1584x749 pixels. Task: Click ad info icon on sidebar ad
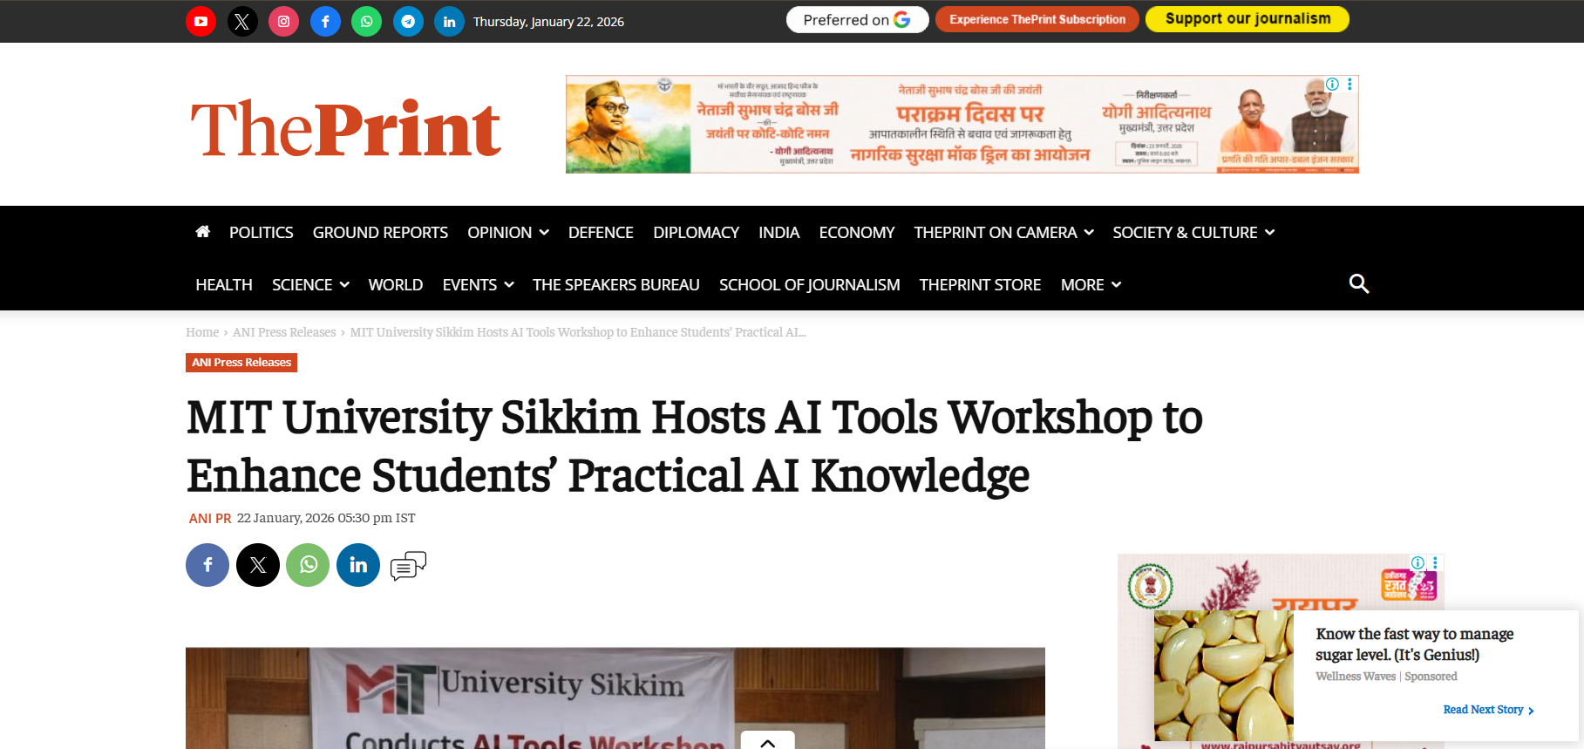click(x=1417, y=562)
